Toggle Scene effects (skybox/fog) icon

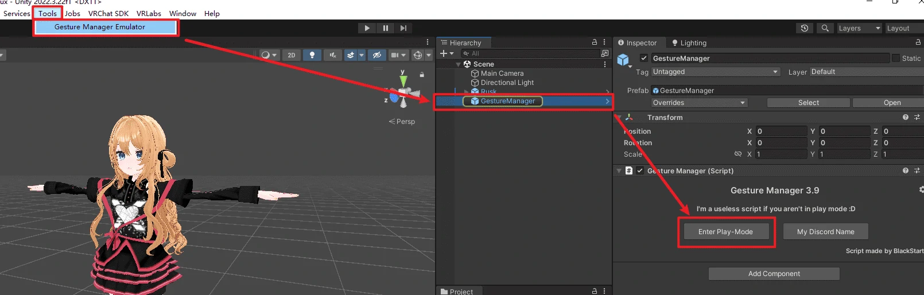350,55
